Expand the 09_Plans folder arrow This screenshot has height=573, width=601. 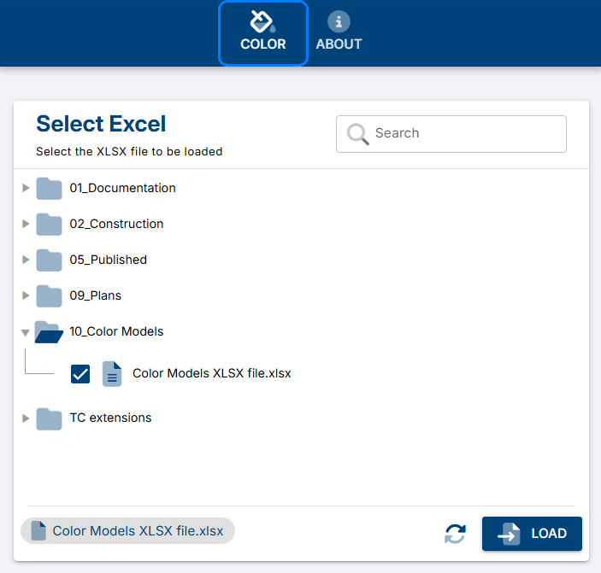pos(26,295)
